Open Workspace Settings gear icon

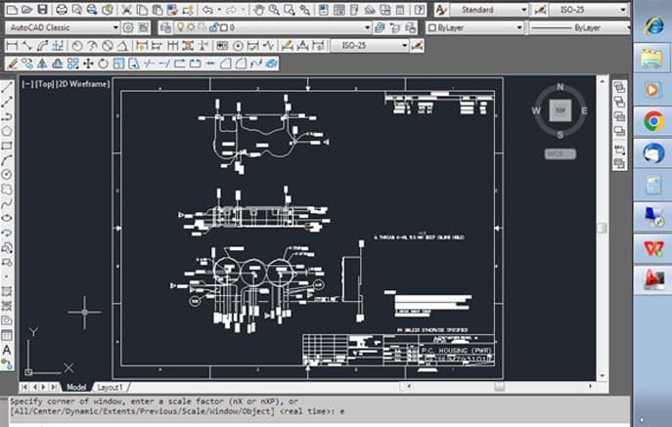point(128,27)
